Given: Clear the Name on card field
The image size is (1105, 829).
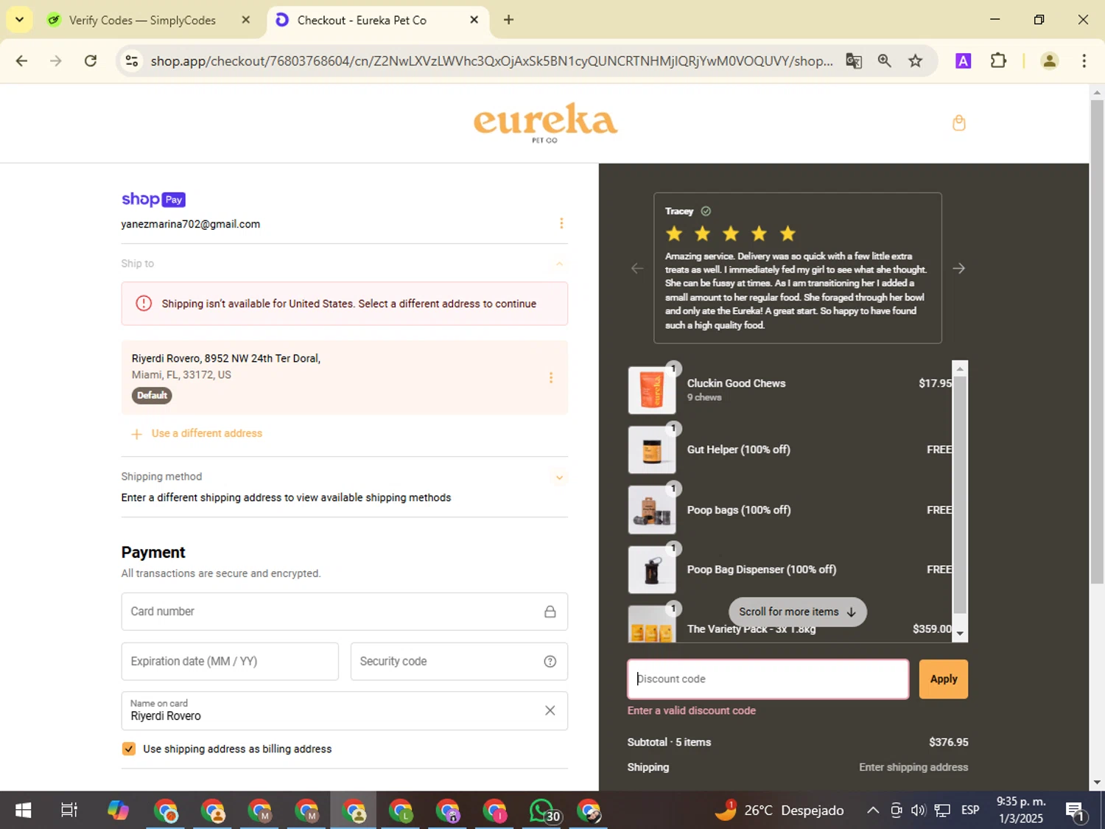Looking at the screenshot, I should pos(550,710).
